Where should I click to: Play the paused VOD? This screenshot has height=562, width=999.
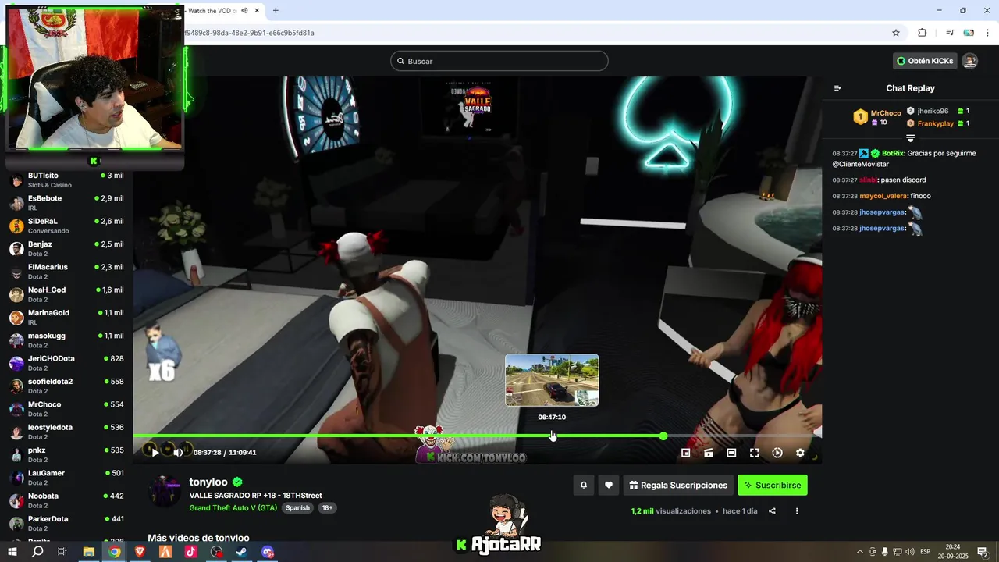155,453
